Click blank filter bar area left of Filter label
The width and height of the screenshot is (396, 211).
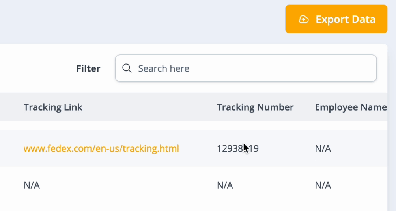click(x=35, y=68)
